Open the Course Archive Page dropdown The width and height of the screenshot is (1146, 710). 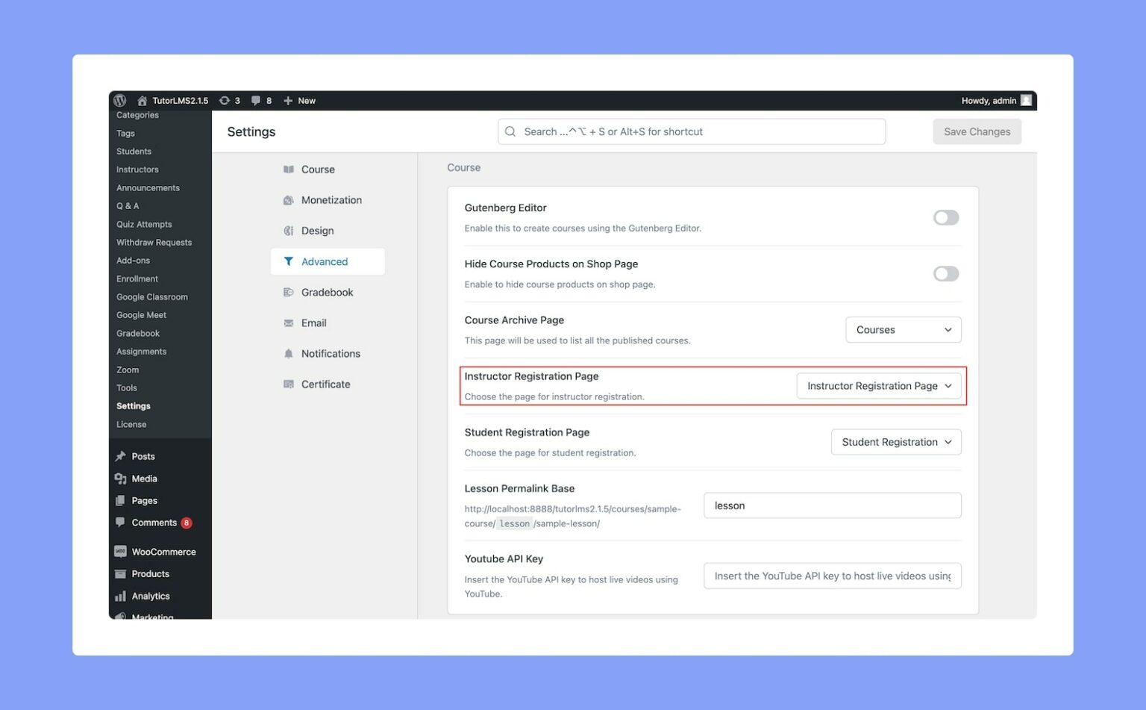pyautogui.click(x=903, y=330)
